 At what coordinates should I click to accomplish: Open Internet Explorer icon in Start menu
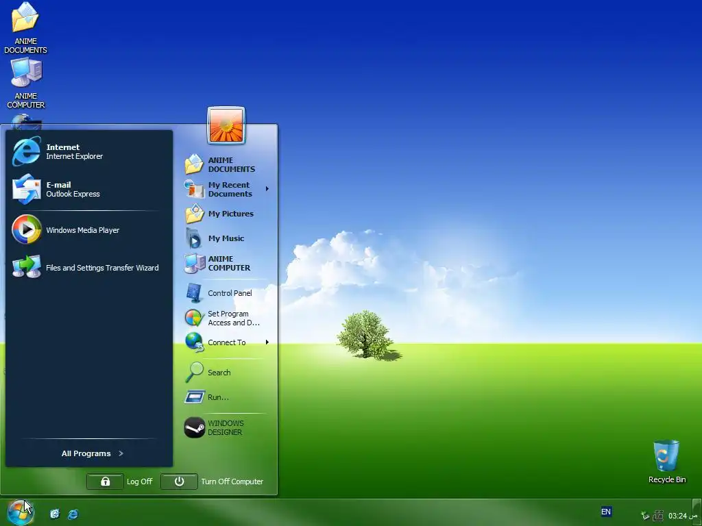pos(26,151)
